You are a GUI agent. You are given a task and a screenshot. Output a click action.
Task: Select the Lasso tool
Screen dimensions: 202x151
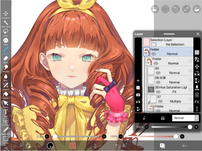click(x=6, y=33)
